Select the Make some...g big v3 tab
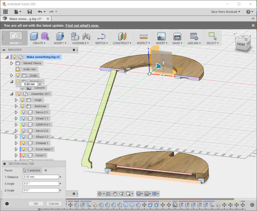257x211 pixels. coord(26,19)
